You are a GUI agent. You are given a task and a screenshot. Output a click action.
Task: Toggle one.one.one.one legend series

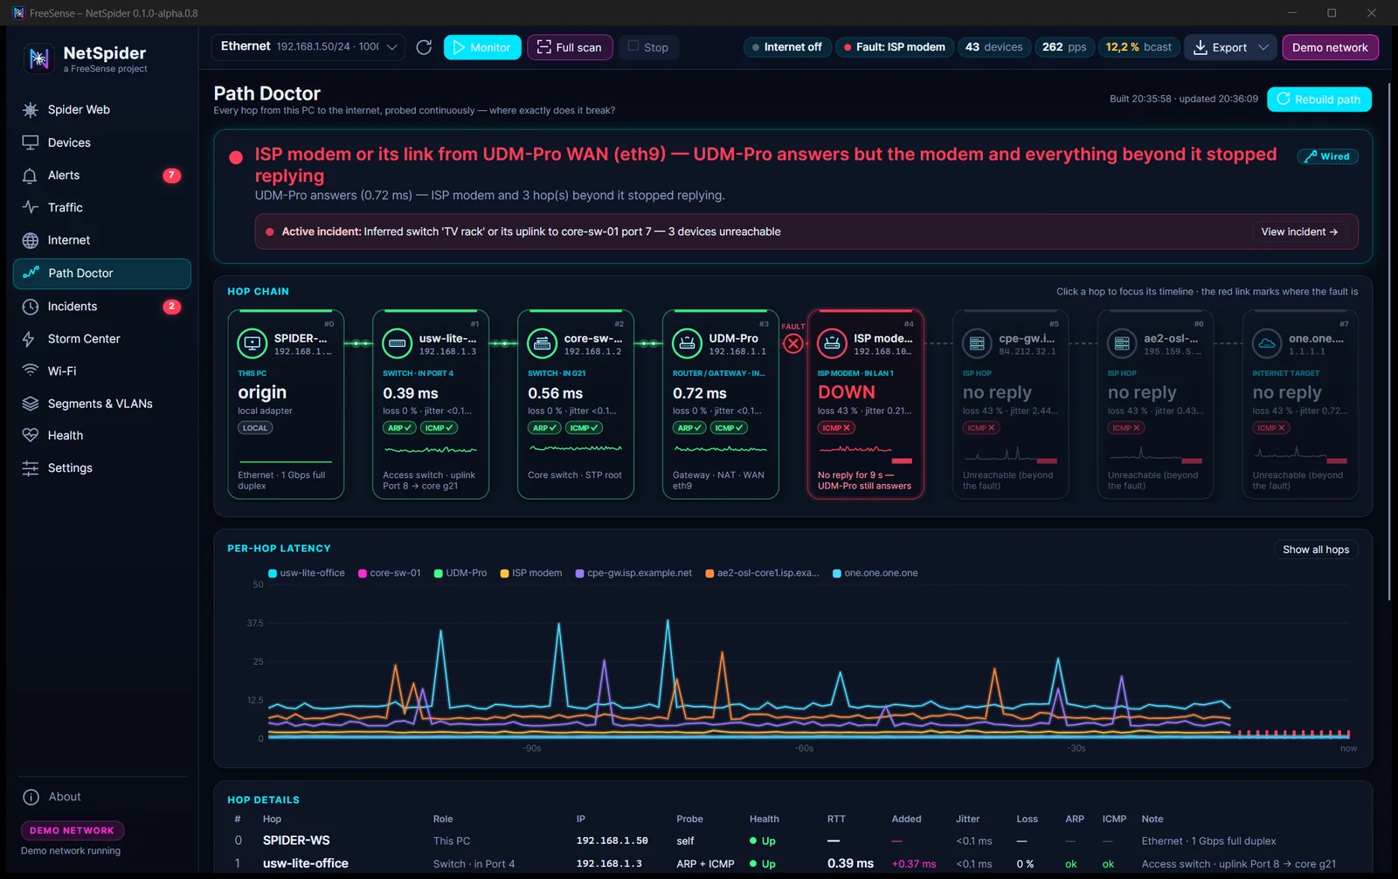pos(875,573)
